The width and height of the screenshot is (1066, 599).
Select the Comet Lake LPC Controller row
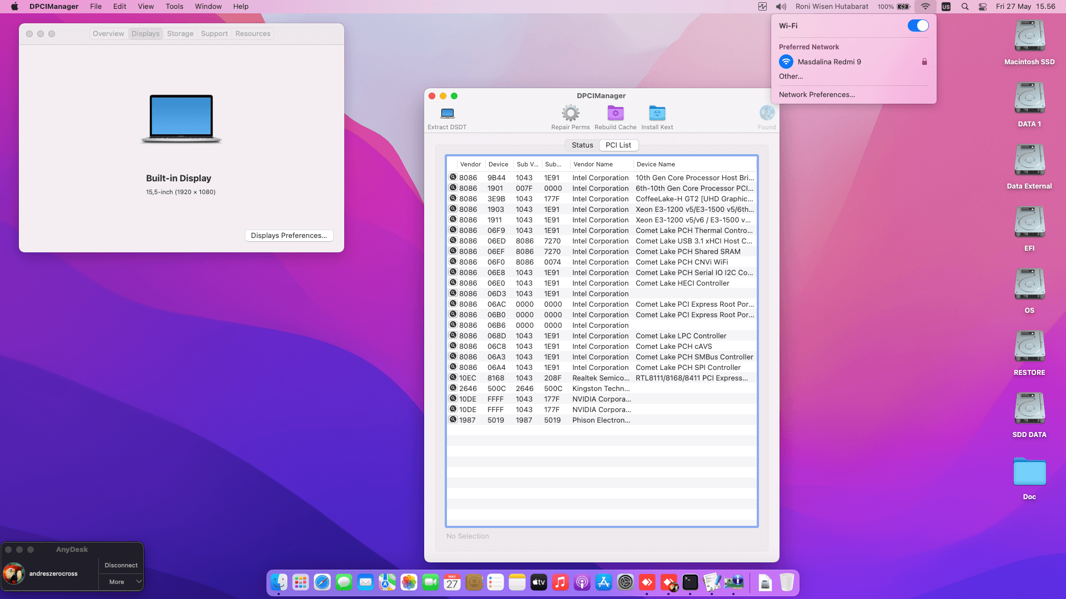pyautogui.click(x=602, y=336)
